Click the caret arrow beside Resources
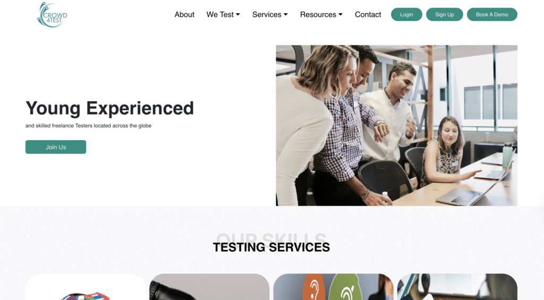Viewport: 544px width, 300px height. click(341, 14)
